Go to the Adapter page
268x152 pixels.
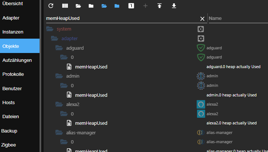point(11,18)
